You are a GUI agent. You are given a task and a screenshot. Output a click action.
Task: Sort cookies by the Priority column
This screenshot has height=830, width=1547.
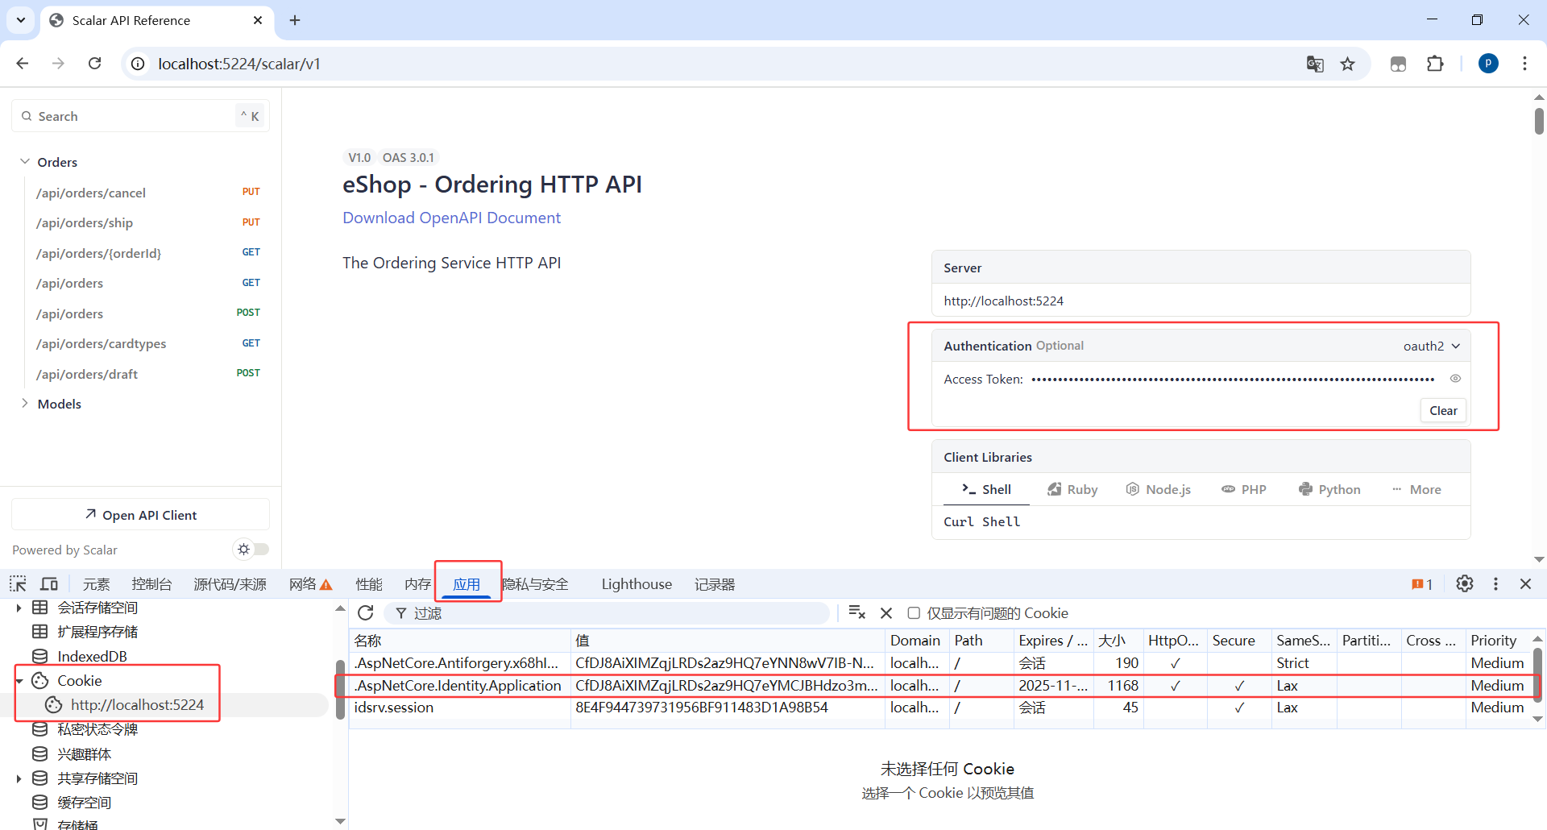pyautogui.click(x=1496, y=641)
